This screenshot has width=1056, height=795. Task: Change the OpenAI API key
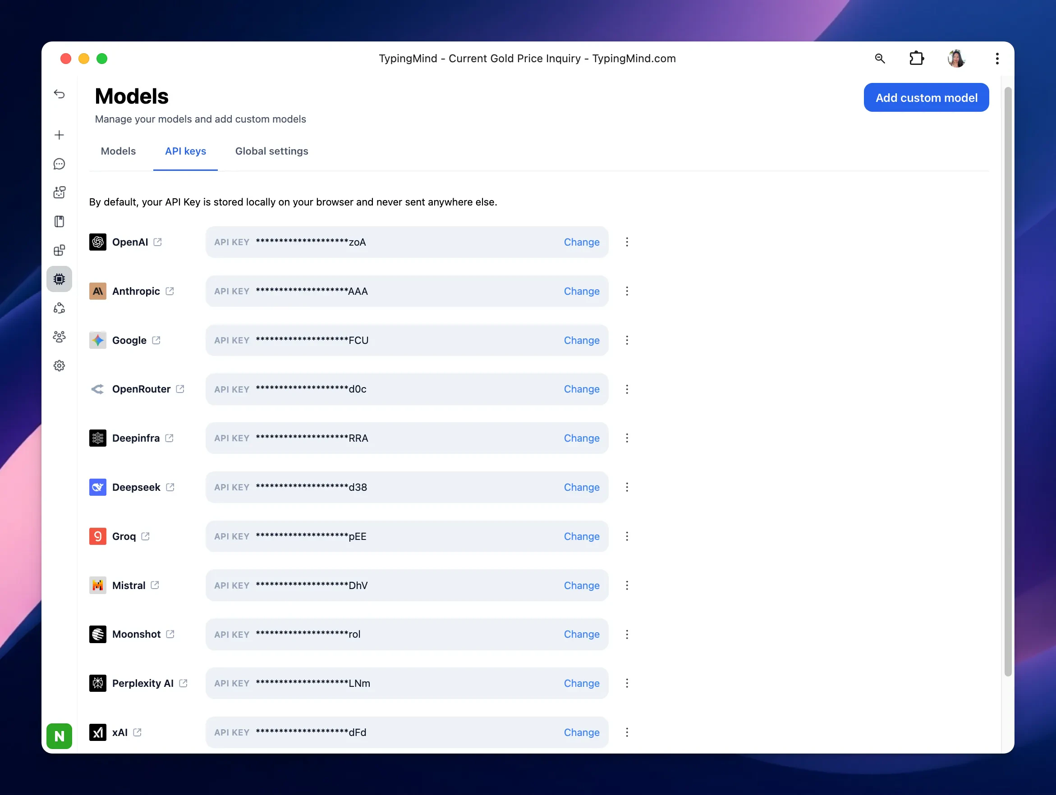pos(582,242)
